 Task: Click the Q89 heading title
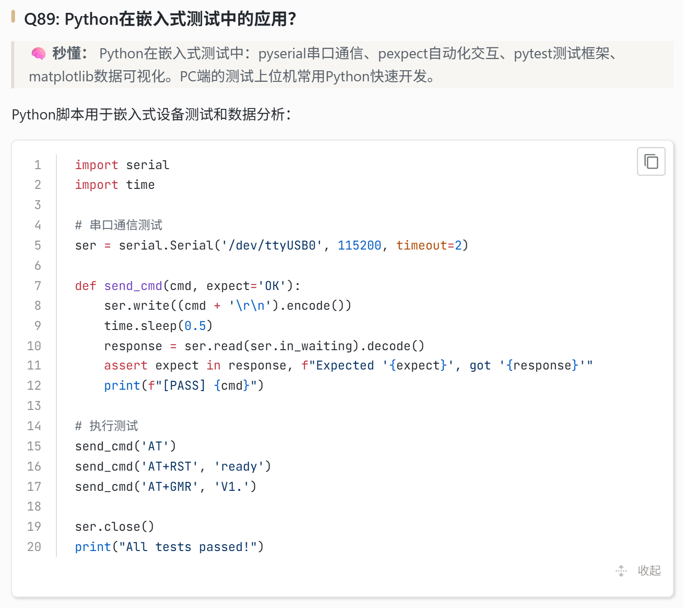tap(160, 19)
